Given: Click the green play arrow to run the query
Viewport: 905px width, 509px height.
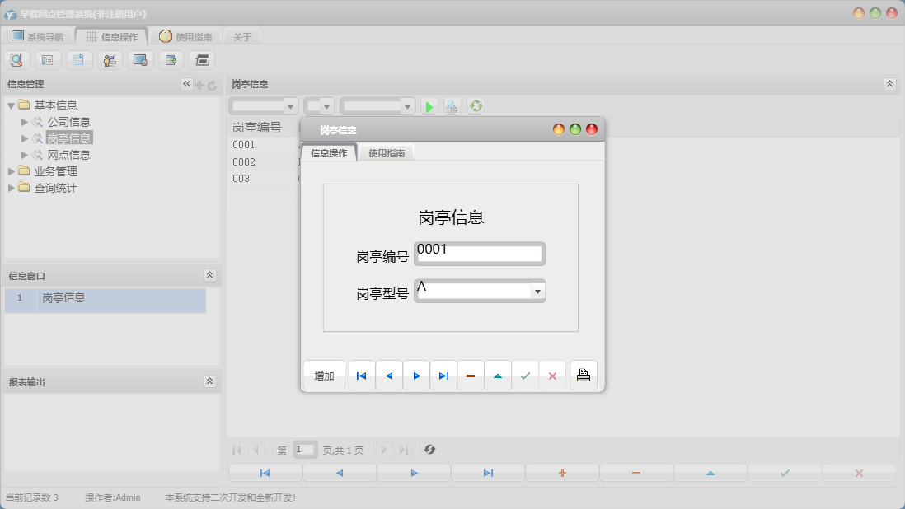Looking at the screenshot, I should click(x=429, y=105).
